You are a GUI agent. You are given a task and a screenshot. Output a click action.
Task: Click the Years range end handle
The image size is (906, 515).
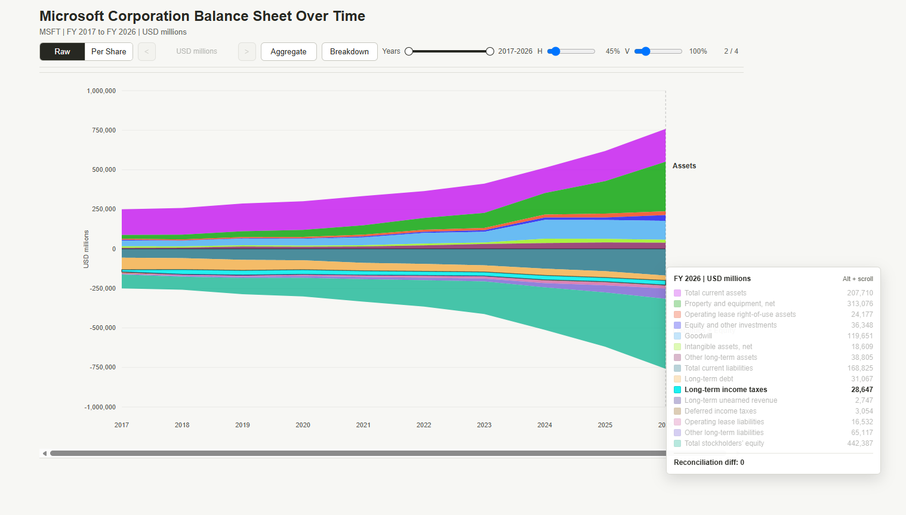[x=490, y=51]
